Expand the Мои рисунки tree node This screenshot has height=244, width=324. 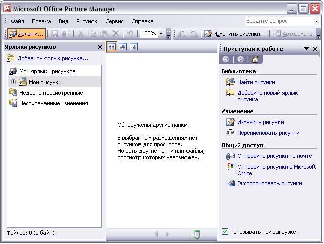(13, 82)
